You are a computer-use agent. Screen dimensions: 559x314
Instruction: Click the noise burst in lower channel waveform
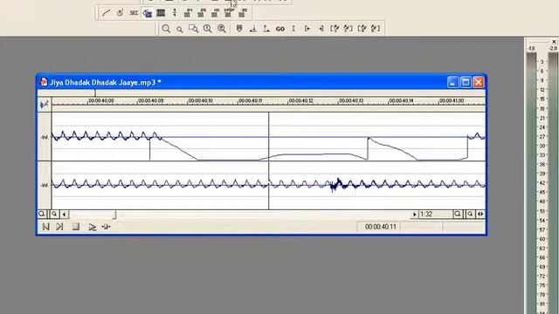(x=336, y=185)
